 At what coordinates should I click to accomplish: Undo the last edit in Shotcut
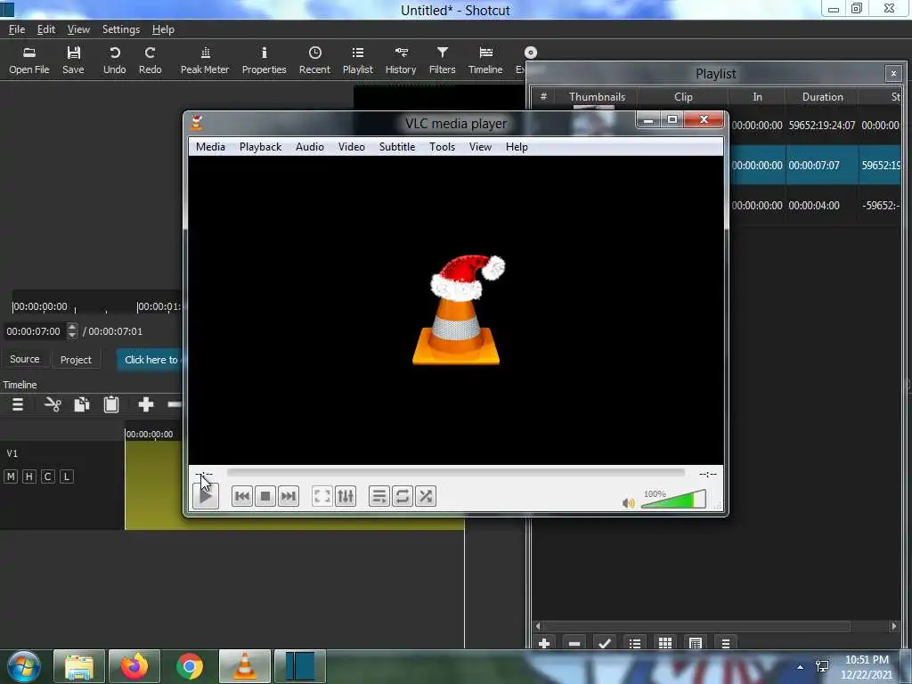(115, 61)
